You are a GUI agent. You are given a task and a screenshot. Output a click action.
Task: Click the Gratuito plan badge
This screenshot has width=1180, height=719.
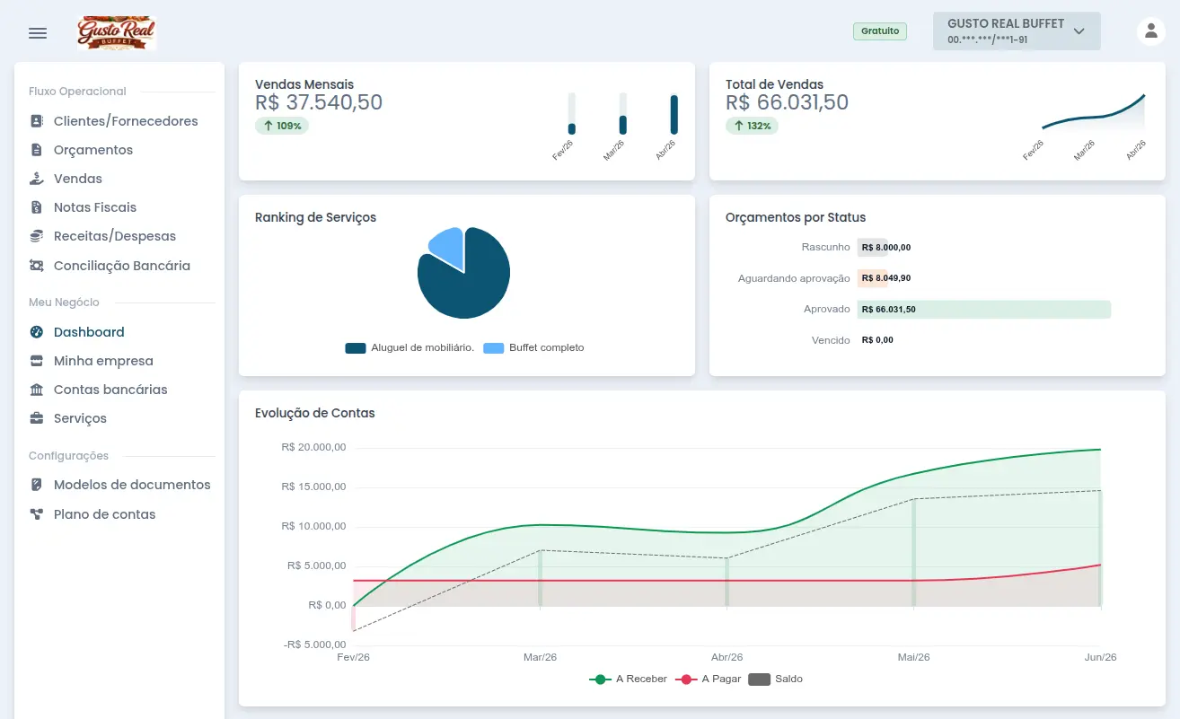pos(879,31)
